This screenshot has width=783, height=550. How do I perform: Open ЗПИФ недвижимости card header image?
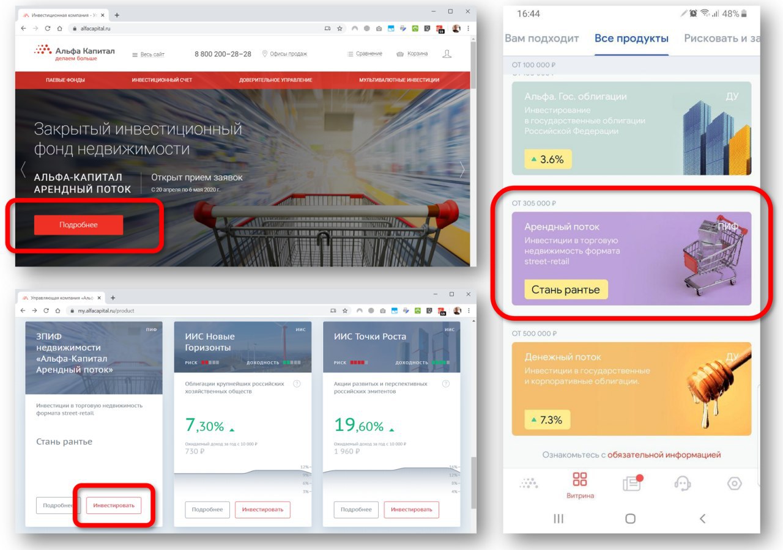[94, 358]
